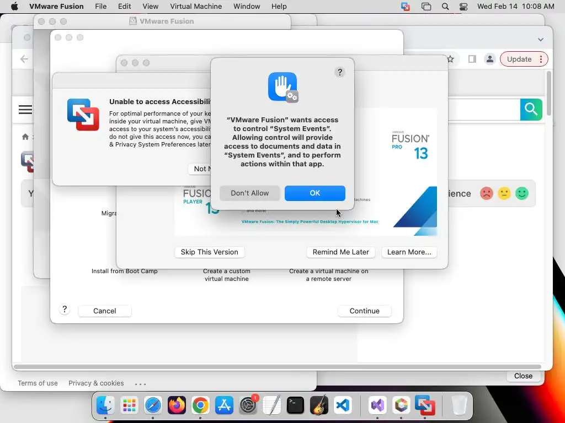
Task: Open TextEdit from the Dock
Action: click(271, 406)
